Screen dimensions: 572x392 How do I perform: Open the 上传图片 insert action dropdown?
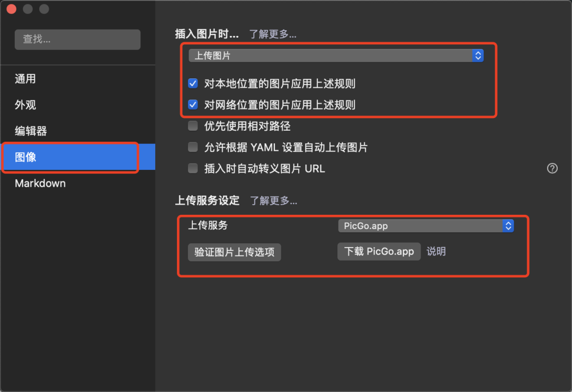(x=336, y=56)
